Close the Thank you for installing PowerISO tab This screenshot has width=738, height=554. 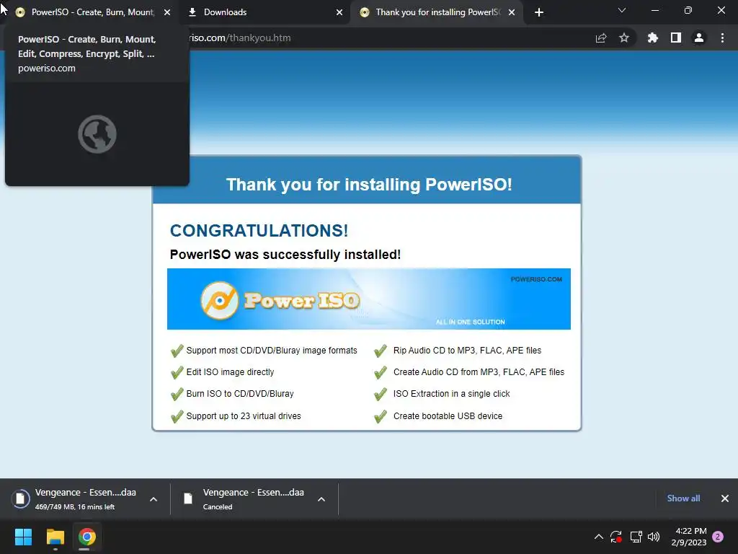point(512,12)
